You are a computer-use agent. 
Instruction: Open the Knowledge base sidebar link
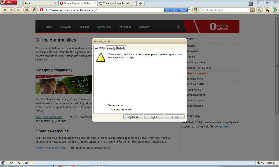[x=195, y=62]
